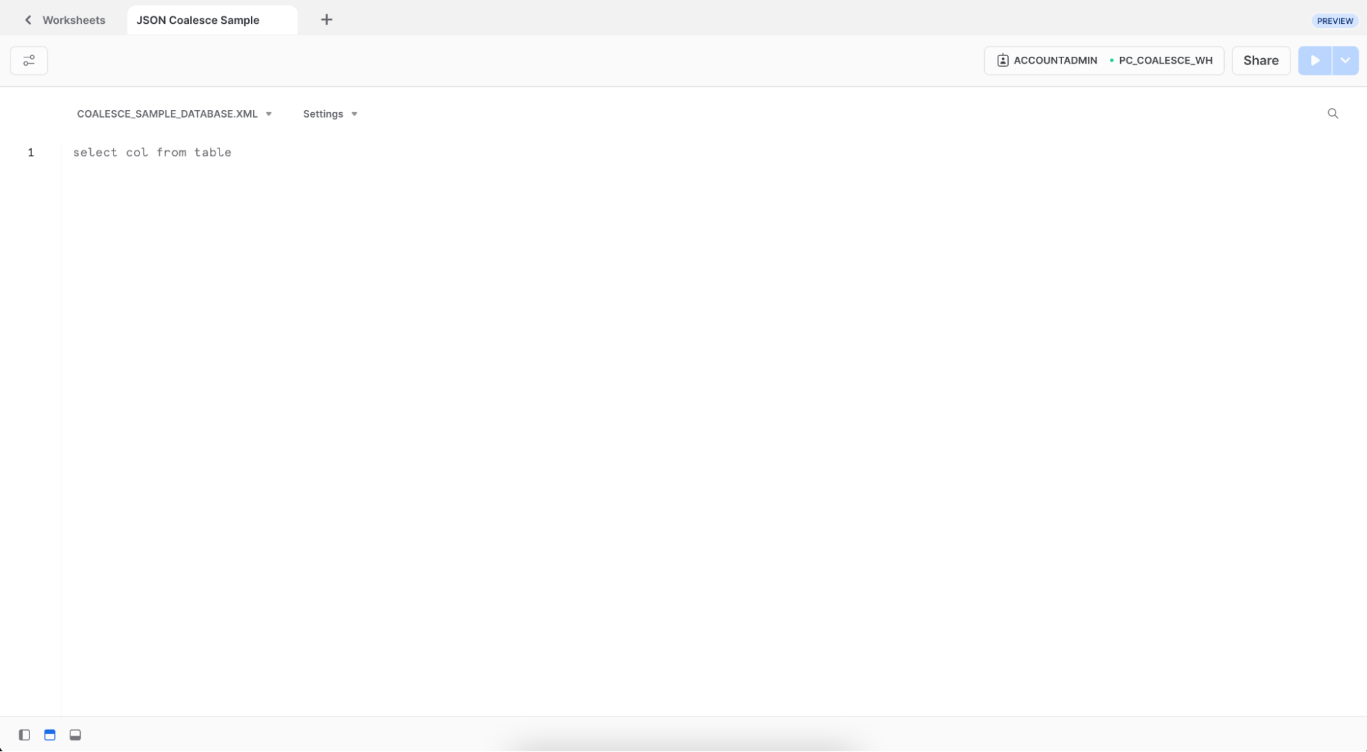Open the Worksheets list link
The width and height of the screenshot is (1367, 752).
(74, 20)
